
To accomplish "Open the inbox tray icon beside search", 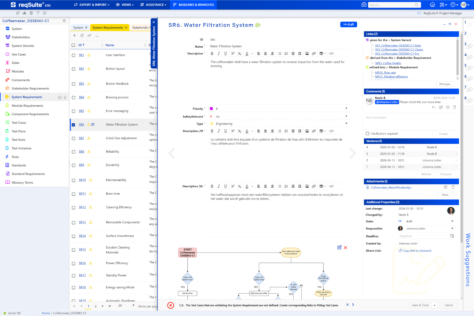I will click(364, 5).
